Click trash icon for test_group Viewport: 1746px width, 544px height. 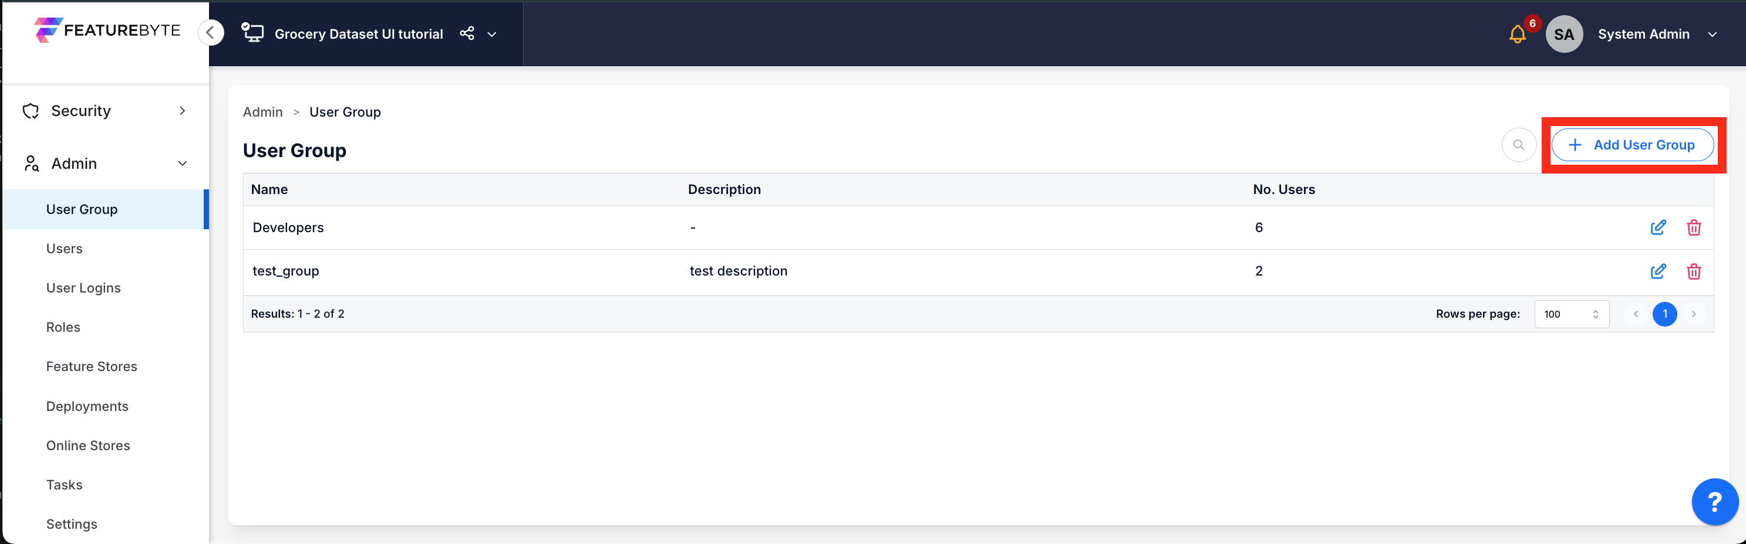[1693, 271]
